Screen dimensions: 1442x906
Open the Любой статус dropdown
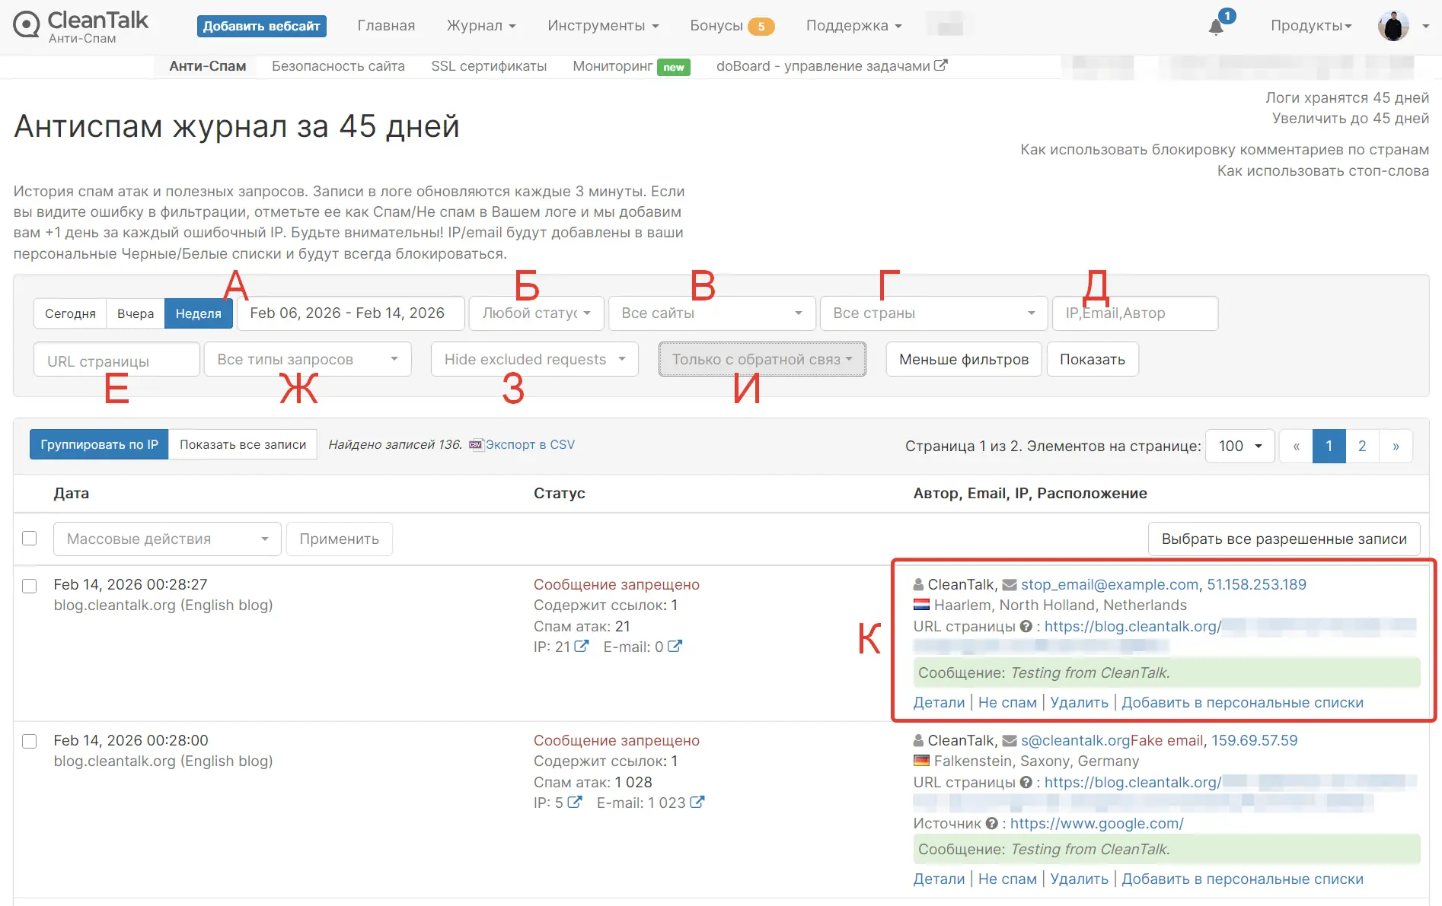coord(536,313)
